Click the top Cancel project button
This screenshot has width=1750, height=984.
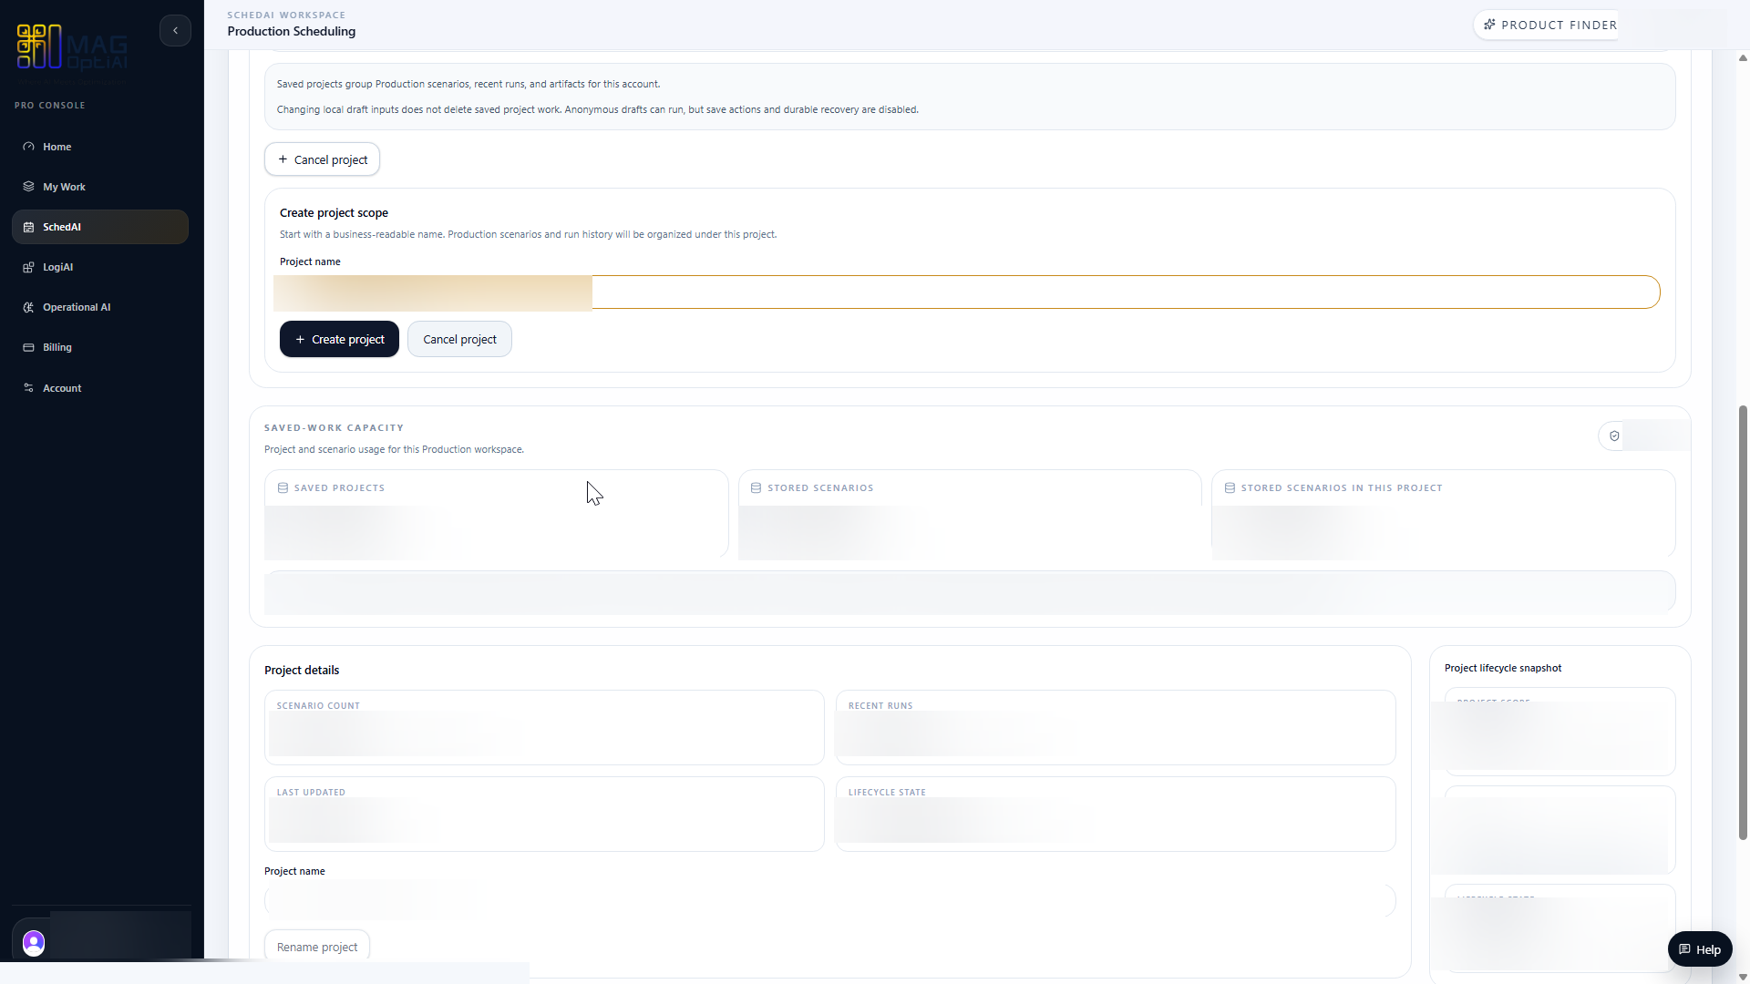coord(322,159)
